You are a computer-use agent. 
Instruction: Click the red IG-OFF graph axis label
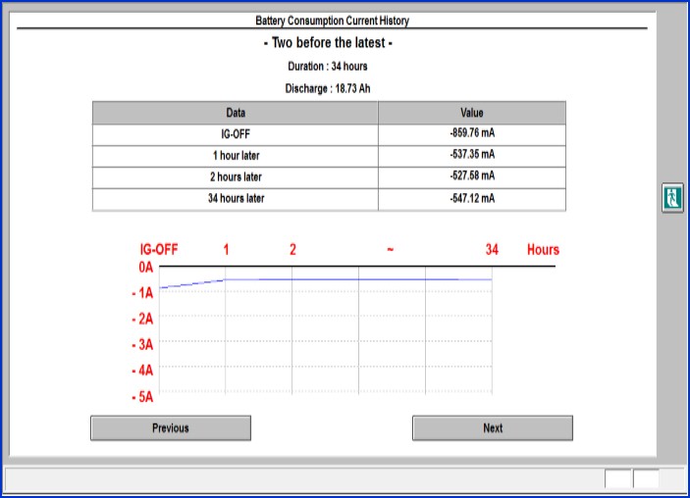pyautogui.click(x=158, y=250)
